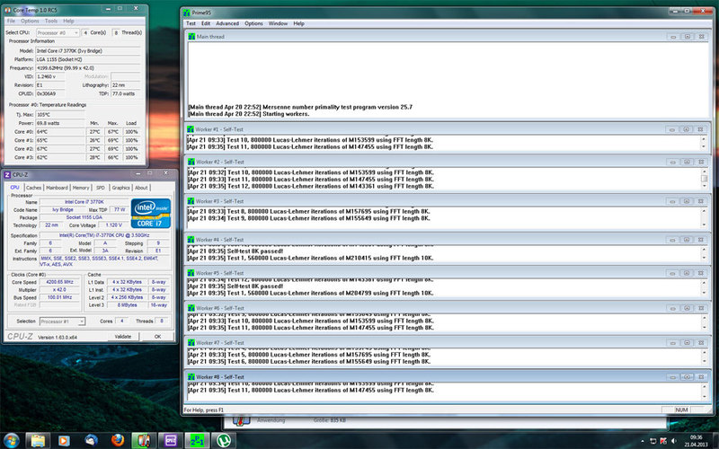Open Prime95 Options menu

253,23
